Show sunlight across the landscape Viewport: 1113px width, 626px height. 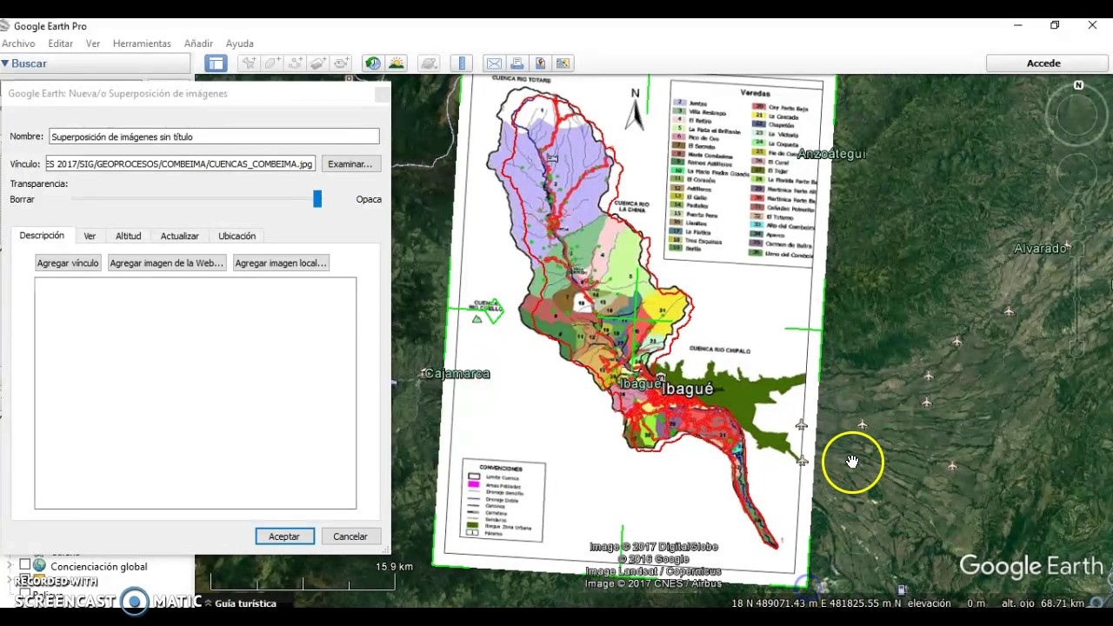(397, 63)
